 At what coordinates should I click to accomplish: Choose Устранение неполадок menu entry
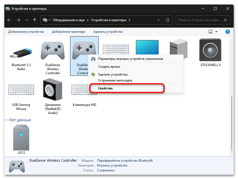[x=136, y=80]
